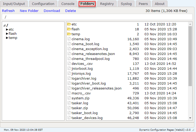Click the window resize grip in status bar
Screen dimensions: 196x132
tap(193, 130)
